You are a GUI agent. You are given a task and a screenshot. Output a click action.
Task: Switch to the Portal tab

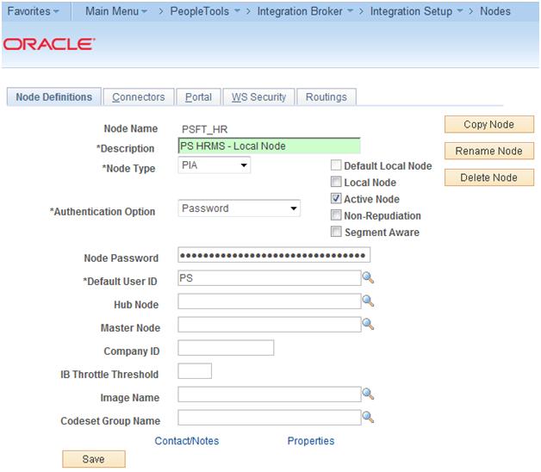pos(198,97)
